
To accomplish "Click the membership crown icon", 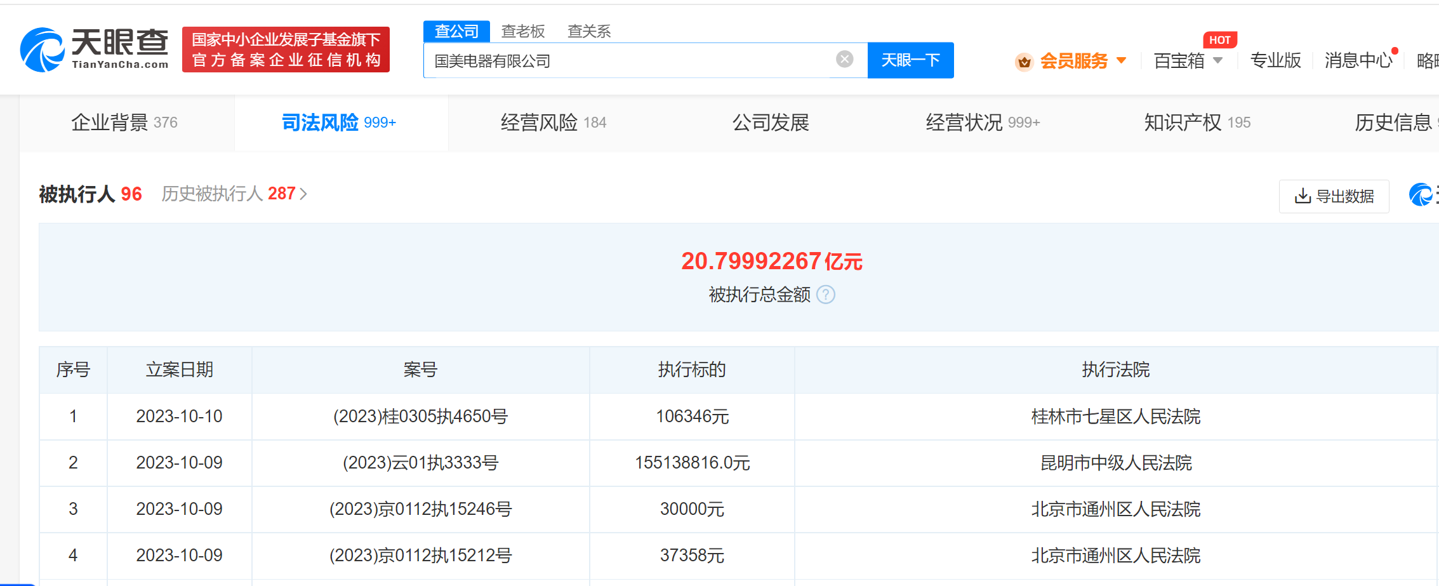I will pos(1024,62).
